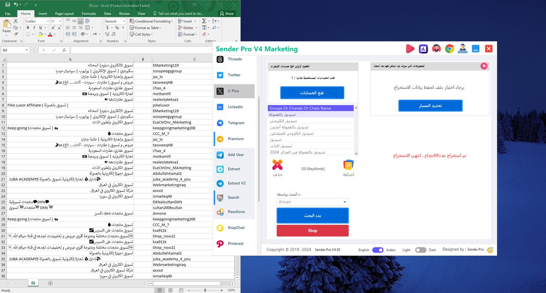Select keyword row تسويق بالعمولة أمازون in list
The width and height of the screenshot is (546, 293).
[x=311, y=127]
